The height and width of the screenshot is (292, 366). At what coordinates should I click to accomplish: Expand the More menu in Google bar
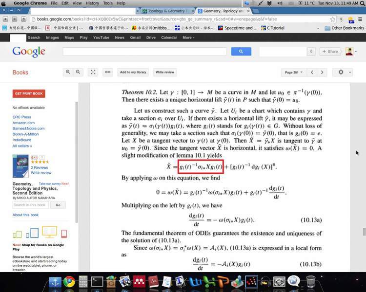(188, 37)
